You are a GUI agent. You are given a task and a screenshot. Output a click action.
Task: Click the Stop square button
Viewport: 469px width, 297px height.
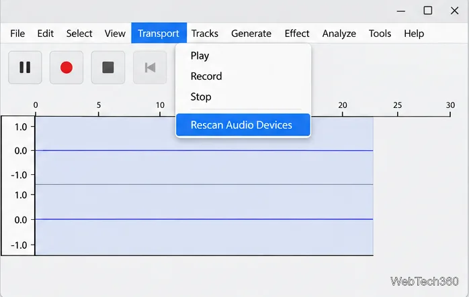108,67
